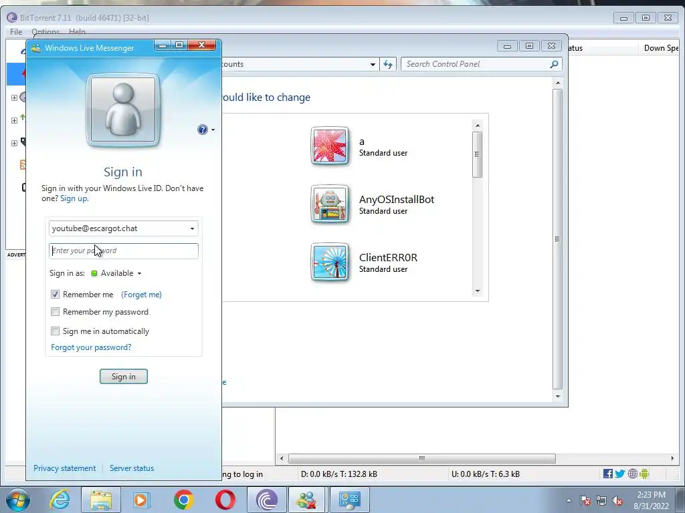
Task: Launch Opera browser from taskbar
Action: click(225, 500)
